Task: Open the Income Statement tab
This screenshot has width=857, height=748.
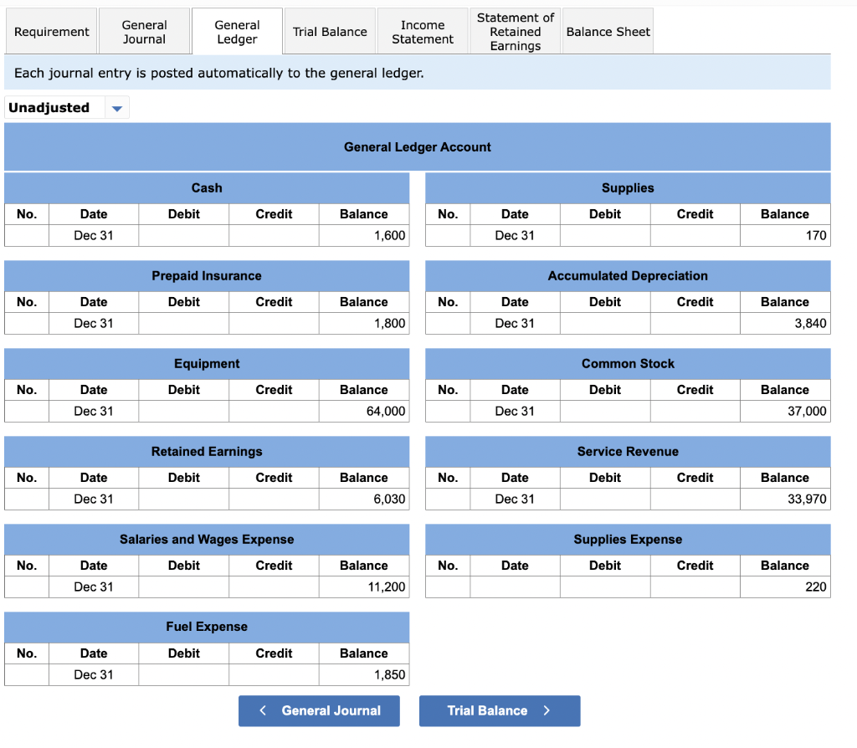Action: (x=423, y=31)
